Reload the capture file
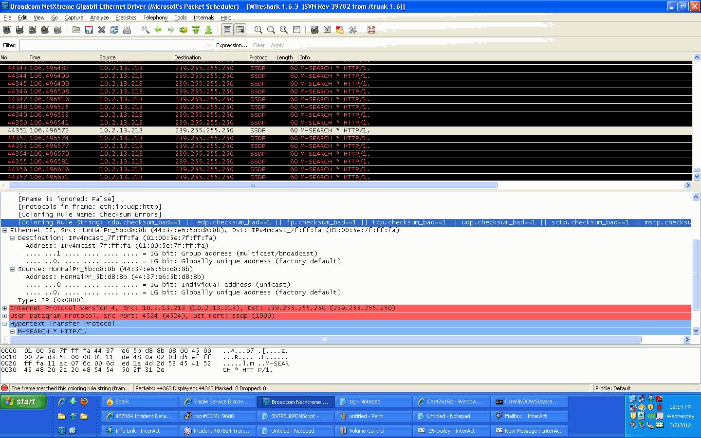The height and width of the screenshot is (438, 701). 114,30
